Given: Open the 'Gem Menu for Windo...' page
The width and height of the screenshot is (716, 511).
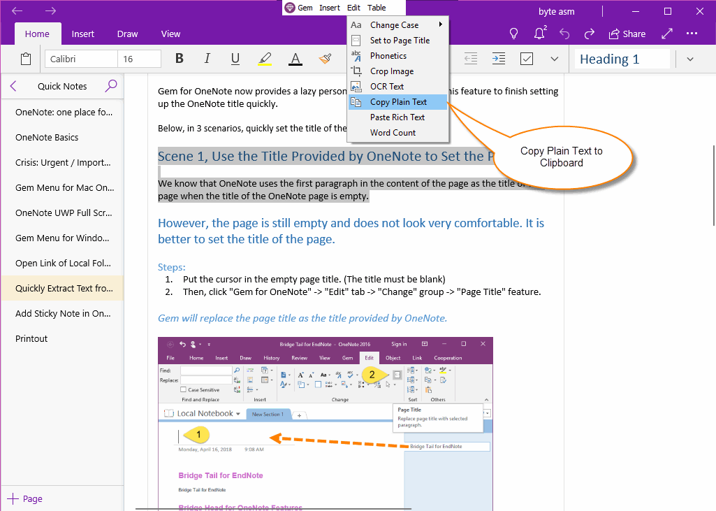Looking at the screenshot, I should pos(63,238).
